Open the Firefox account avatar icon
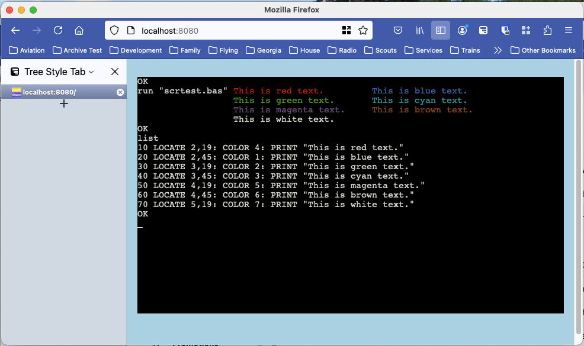The image size is (584, 346). coord(462,30)
